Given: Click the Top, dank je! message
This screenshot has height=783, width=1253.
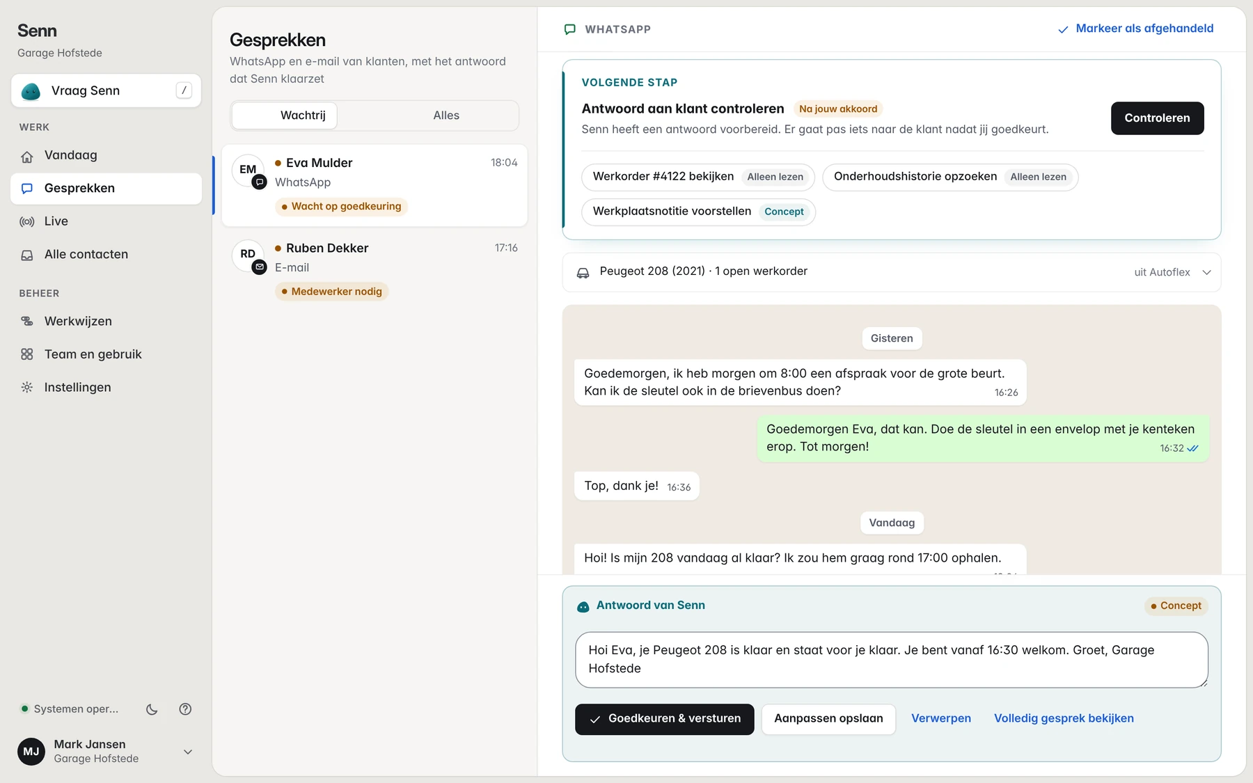Looking at the screenshot, I should pos(636,486).
